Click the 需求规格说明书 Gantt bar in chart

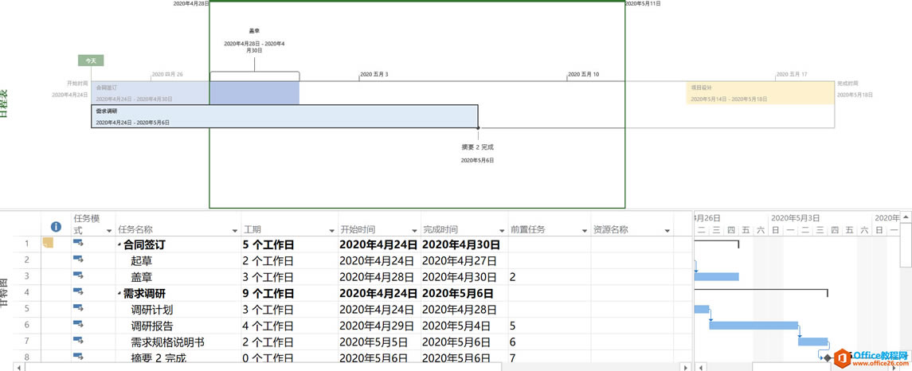click(812, 342)
